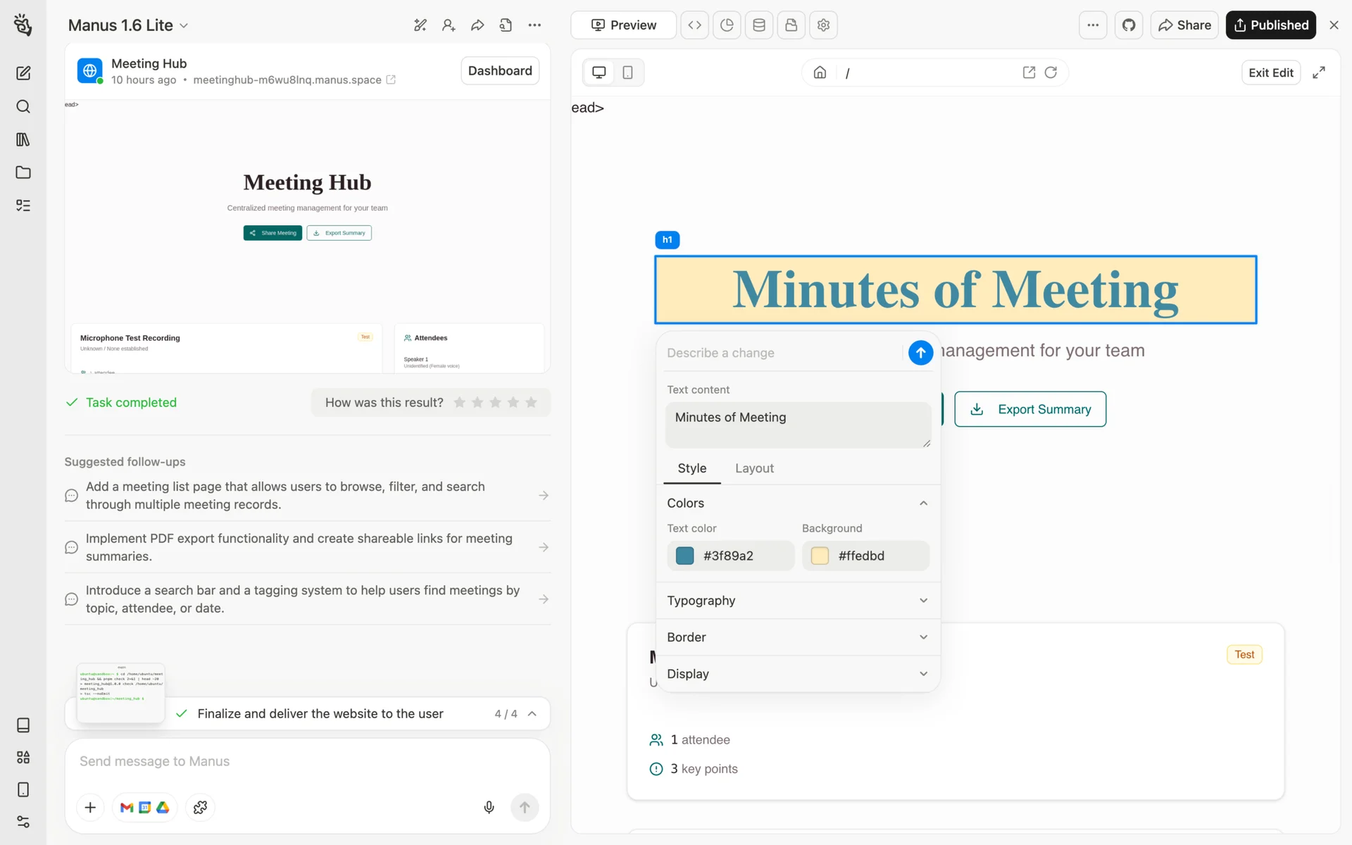This screenshot has width=1352, height=845.
Task: Open the Dashboard button
Action: 500,70
